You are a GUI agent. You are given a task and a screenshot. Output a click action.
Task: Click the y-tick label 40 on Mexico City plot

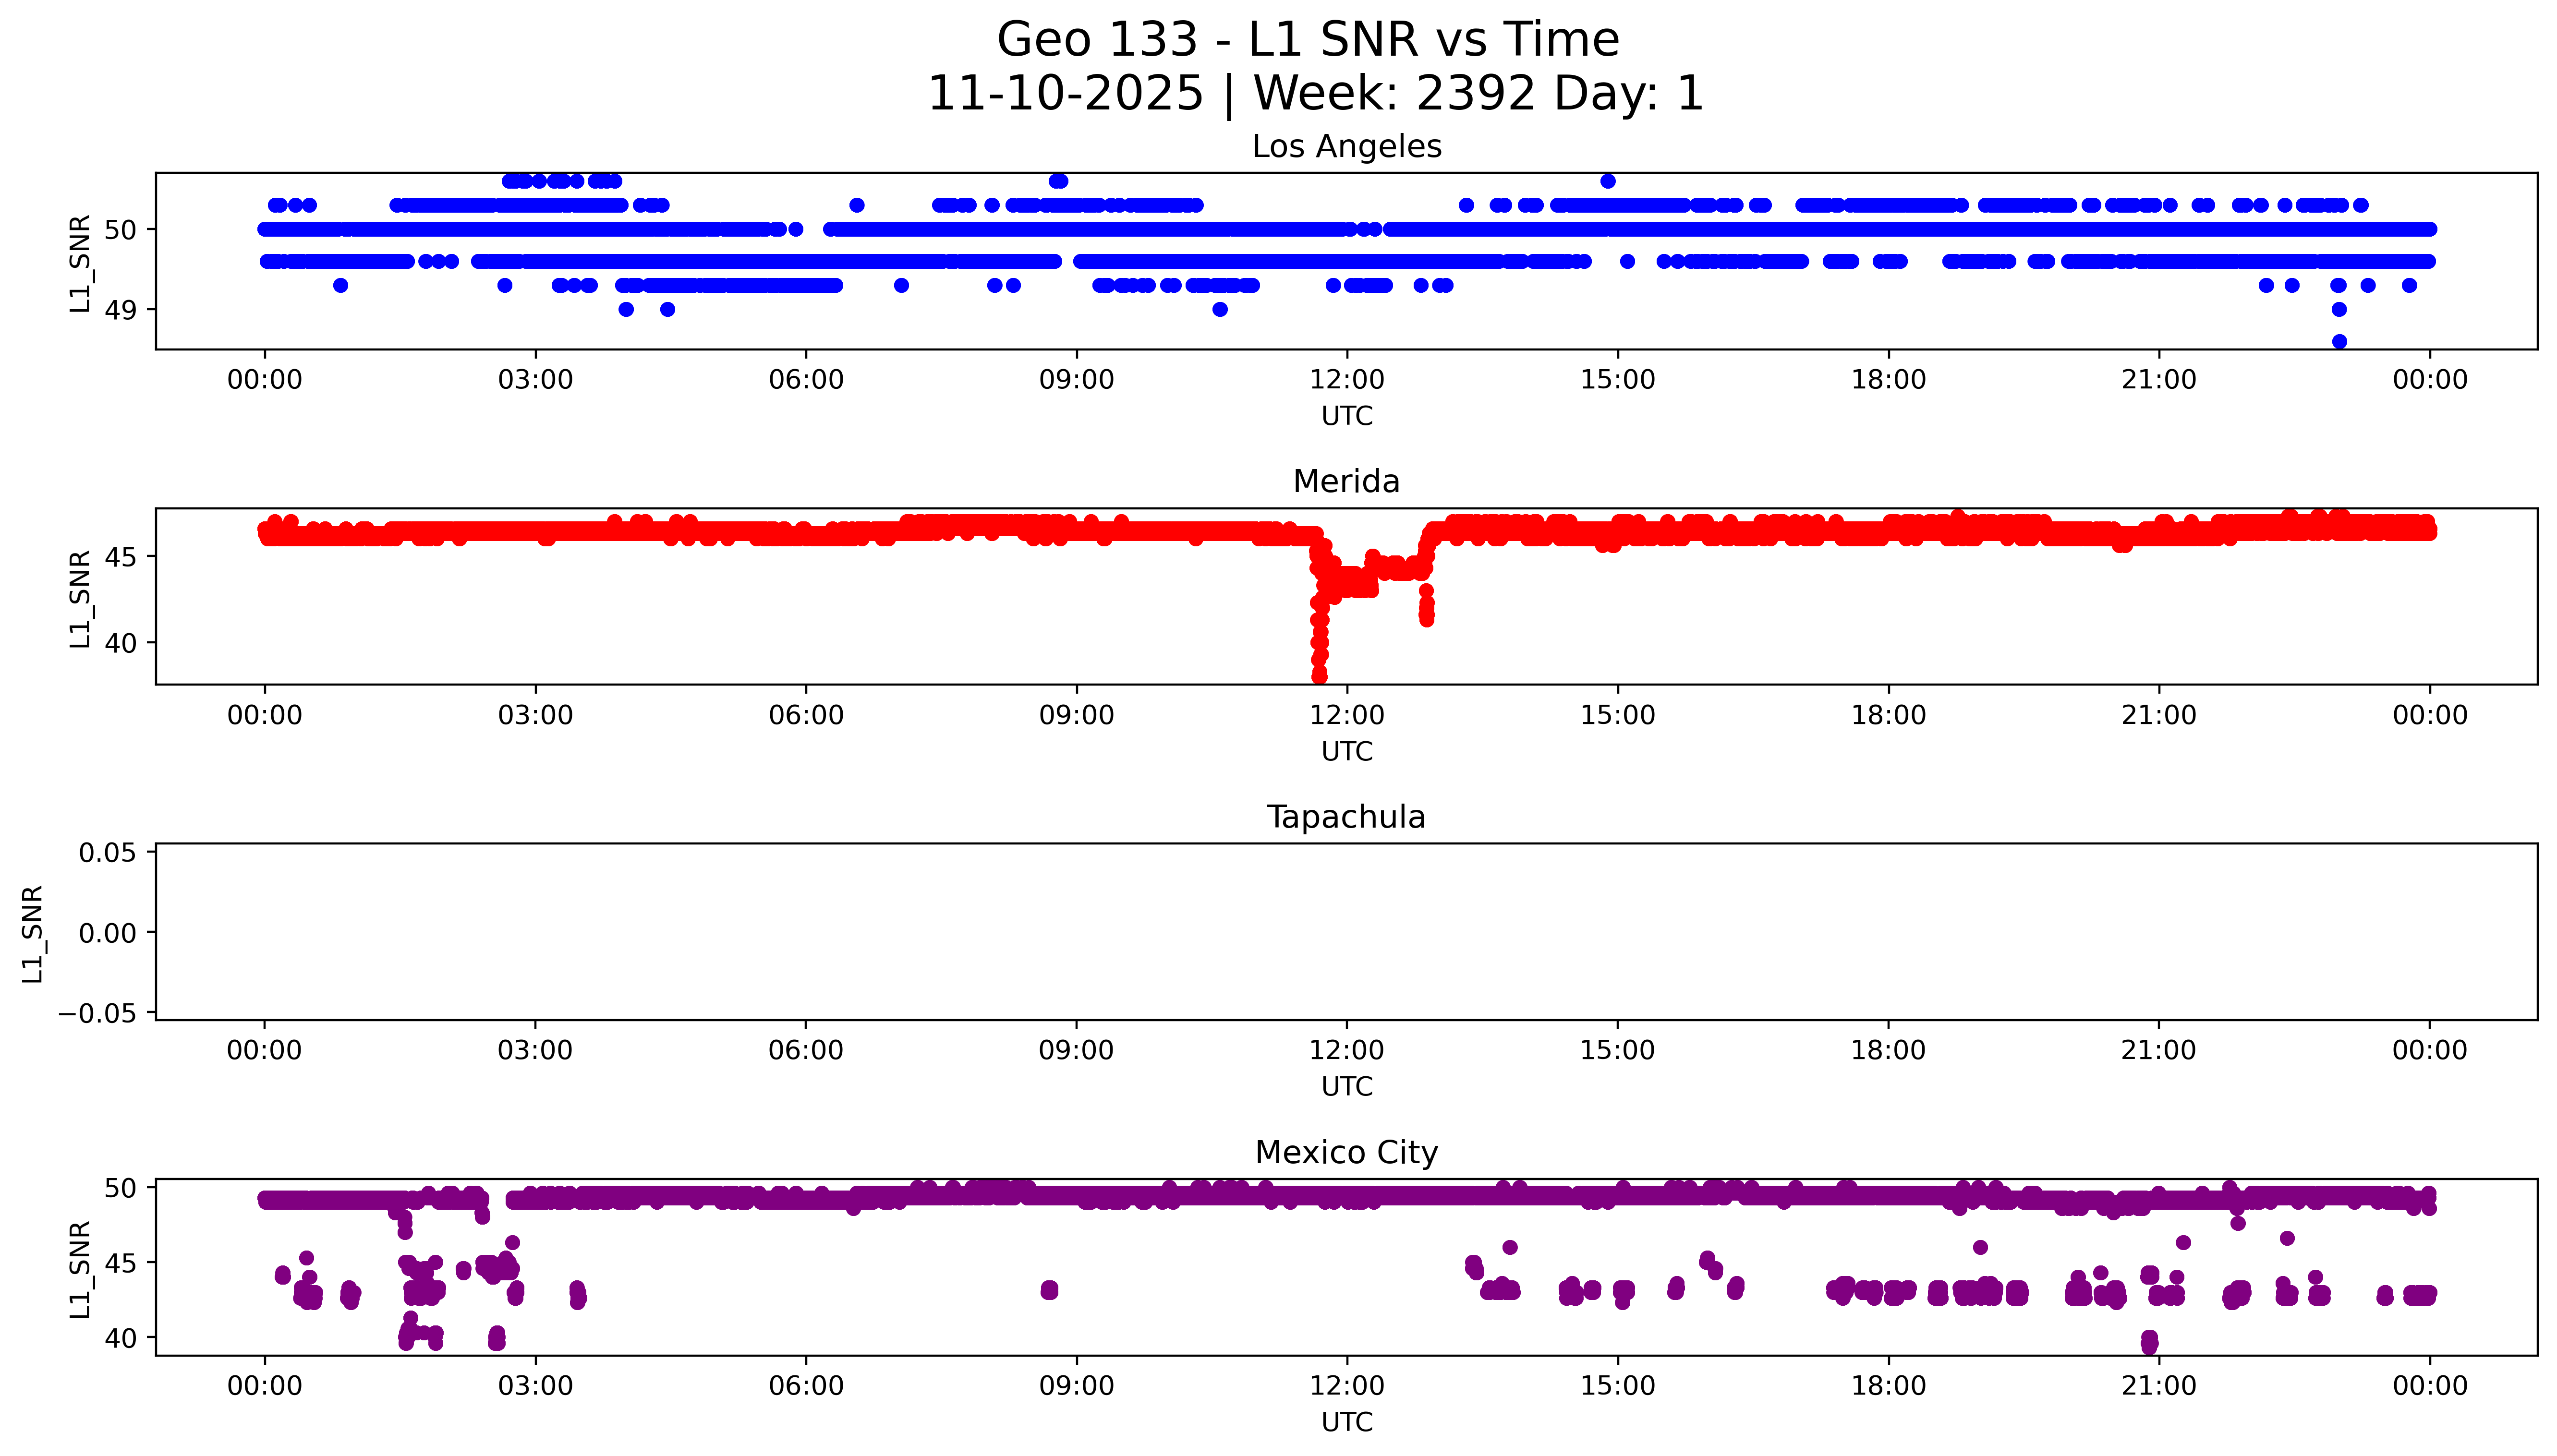coord(120,1338)
